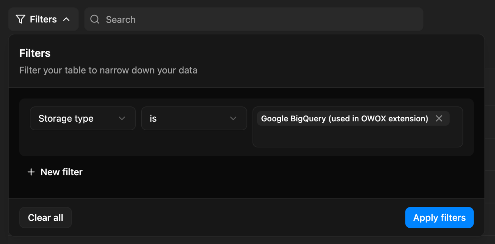
Task: Click the Filters panel heading
Action: [35, 53]
